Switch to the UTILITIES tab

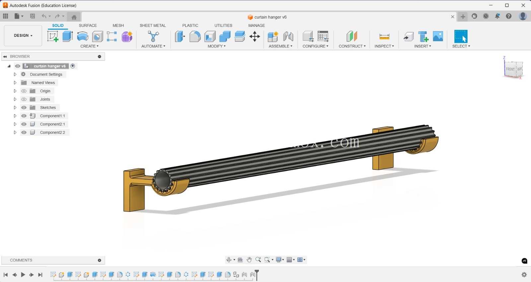click(223, 26)
